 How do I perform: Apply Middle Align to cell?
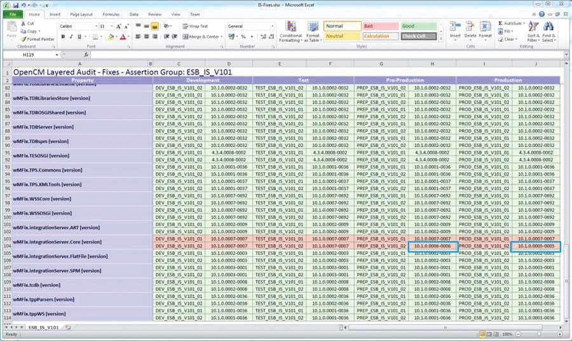point(146,26)
